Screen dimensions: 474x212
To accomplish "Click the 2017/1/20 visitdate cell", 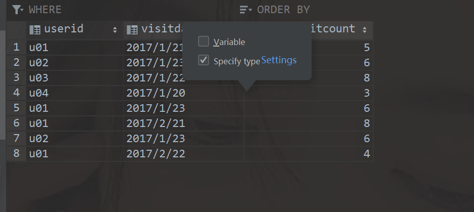I will [x=155, y=93].
